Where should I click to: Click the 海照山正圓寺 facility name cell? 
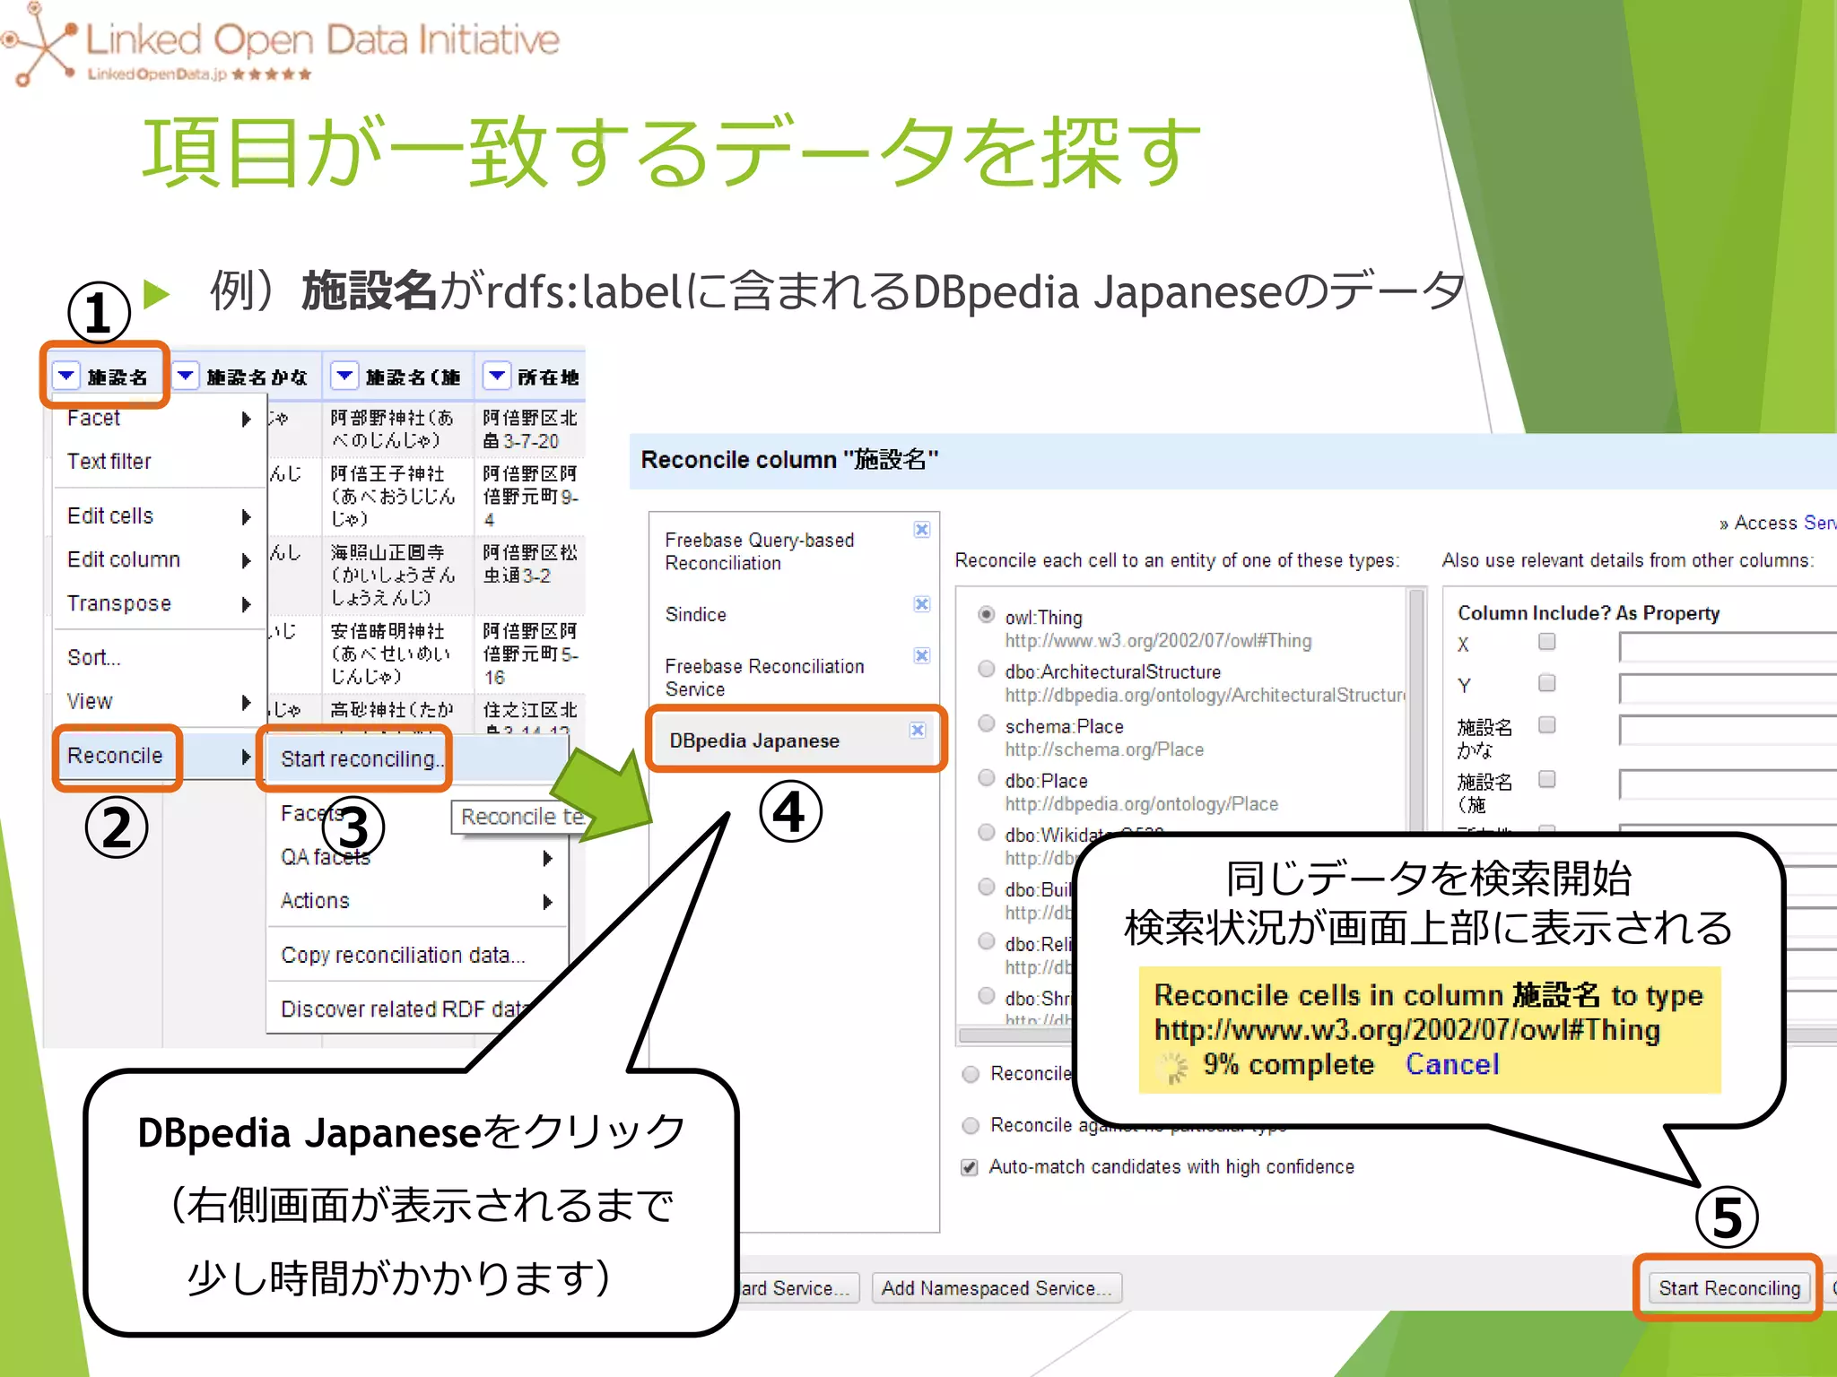point(399,575)
